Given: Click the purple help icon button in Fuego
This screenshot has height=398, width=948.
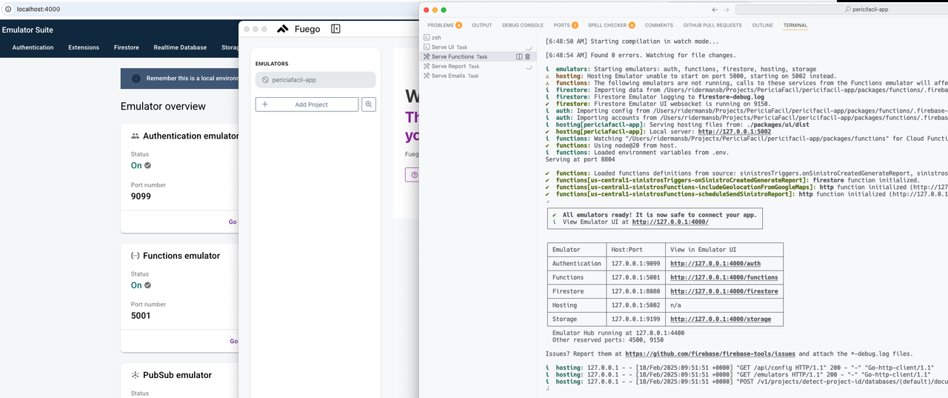Looking at the screenshot, I should 413,175.
